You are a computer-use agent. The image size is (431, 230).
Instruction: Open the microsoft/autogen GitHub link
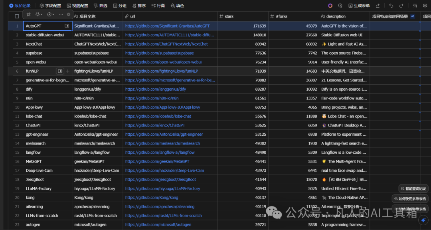point(158,224)
